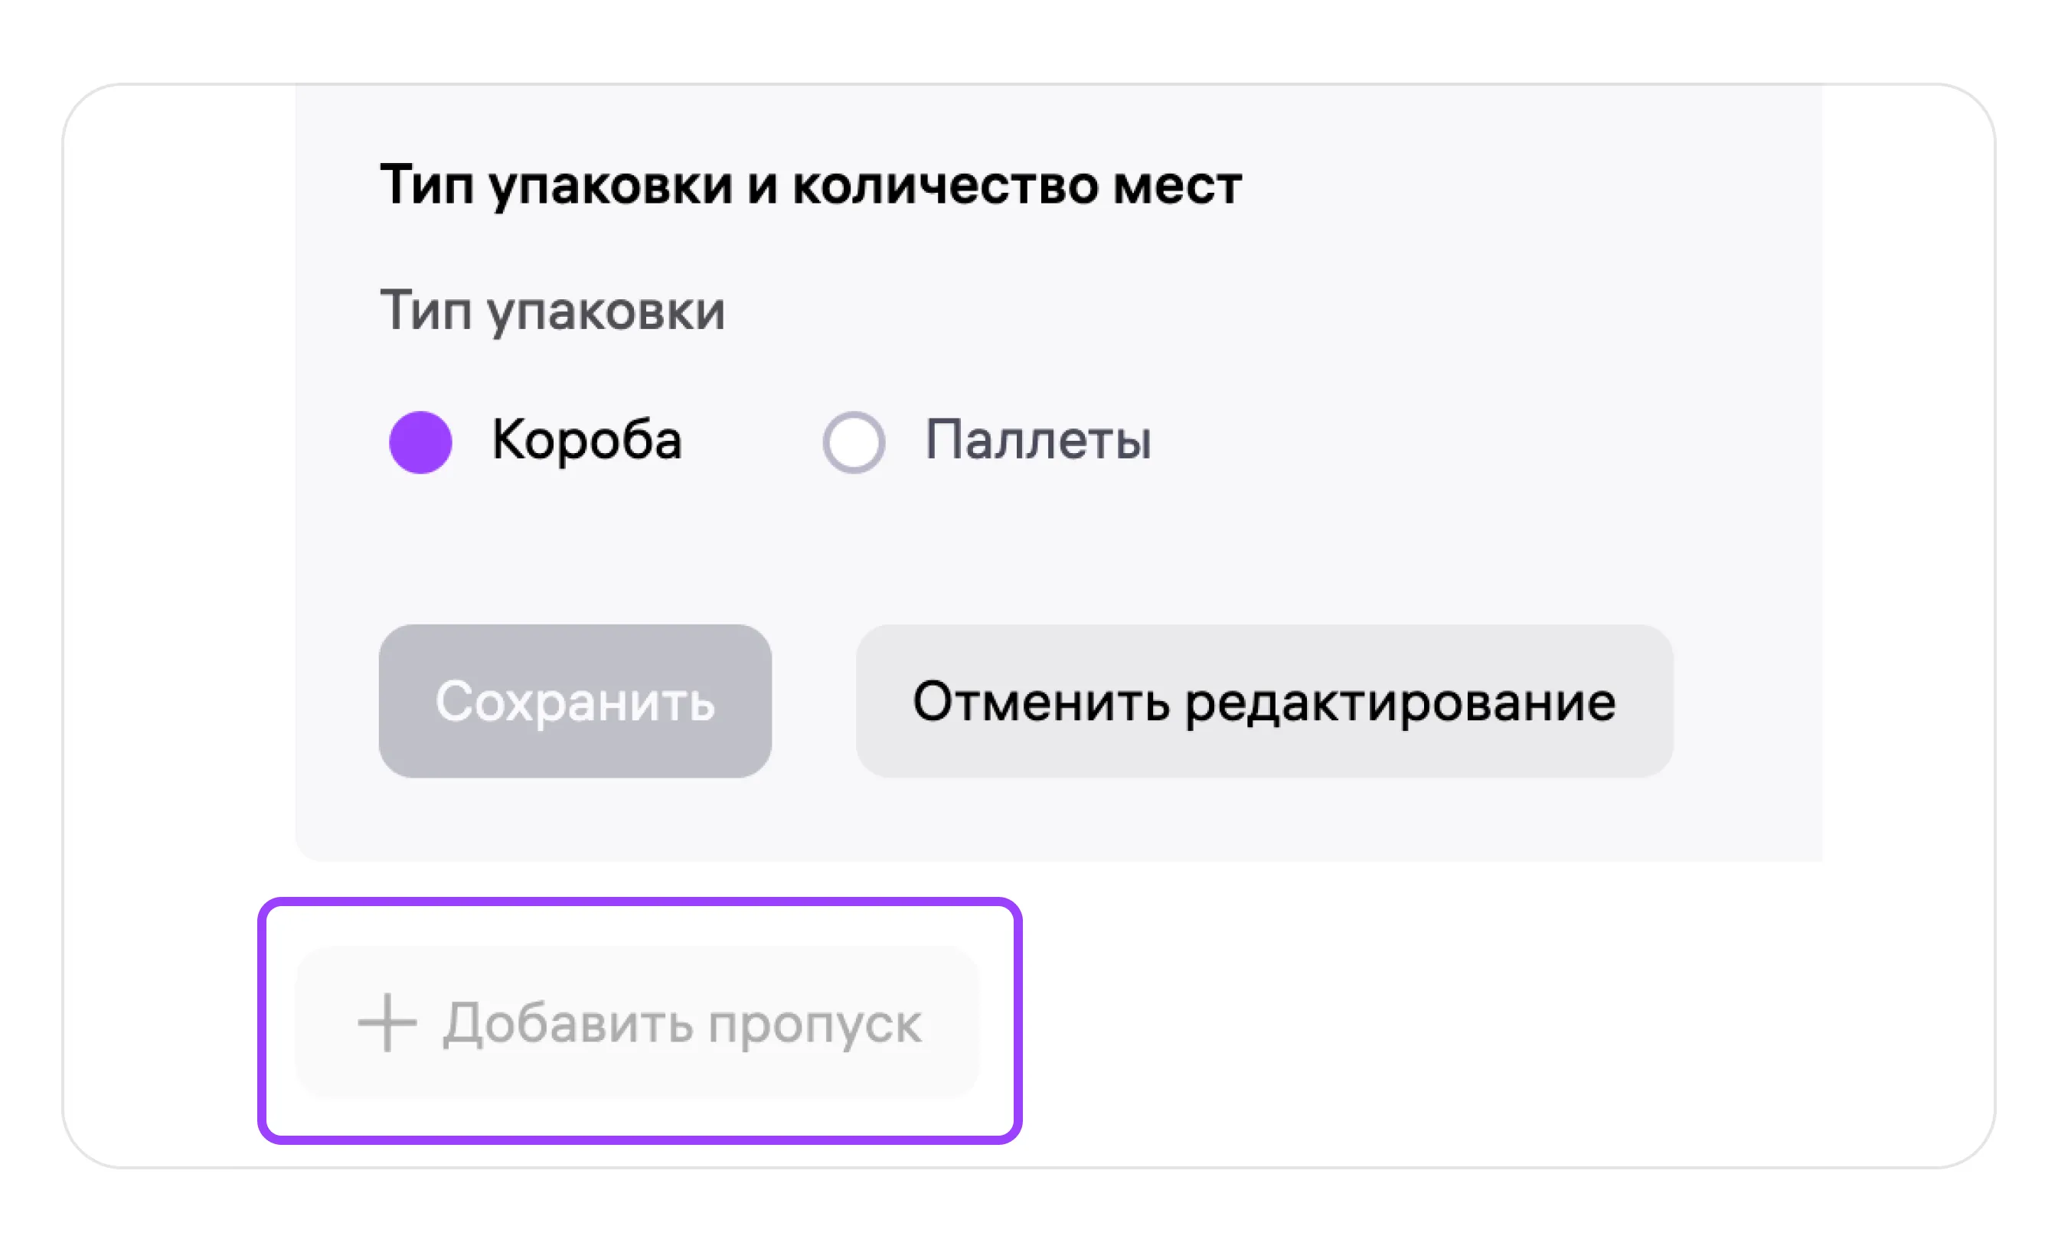Screen dimensions: 2058x1252
Task: Click the word "и" in section heading
Action: [762, 186]
